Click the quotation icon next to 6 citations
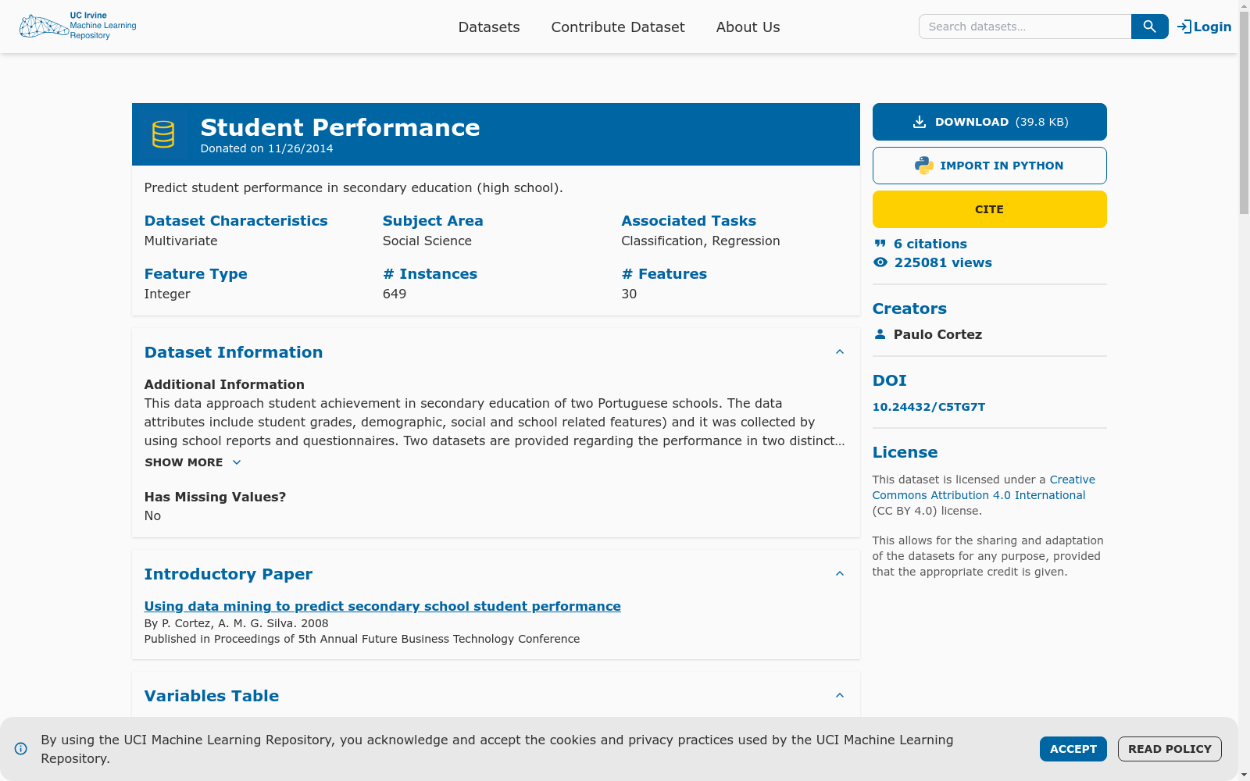 click(880, 243)
